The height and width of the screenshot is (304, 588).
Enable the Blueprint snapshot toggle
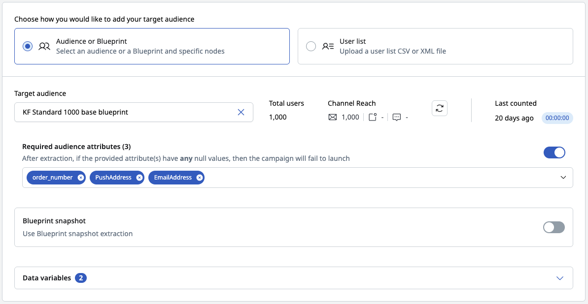pos(554,227)
